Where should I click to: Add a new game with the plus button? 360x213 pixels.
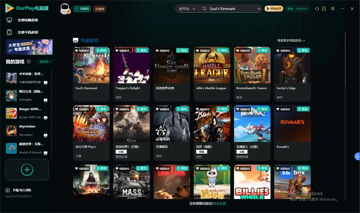tap(27, 169)
